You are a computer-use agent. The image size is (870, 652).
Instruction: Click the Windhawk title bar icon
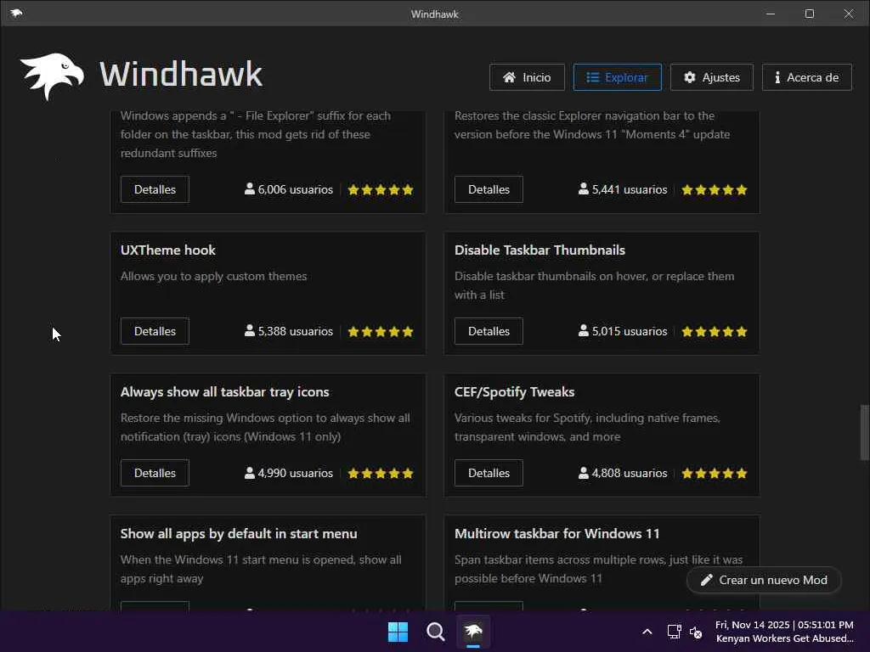(x=16, y=14)
